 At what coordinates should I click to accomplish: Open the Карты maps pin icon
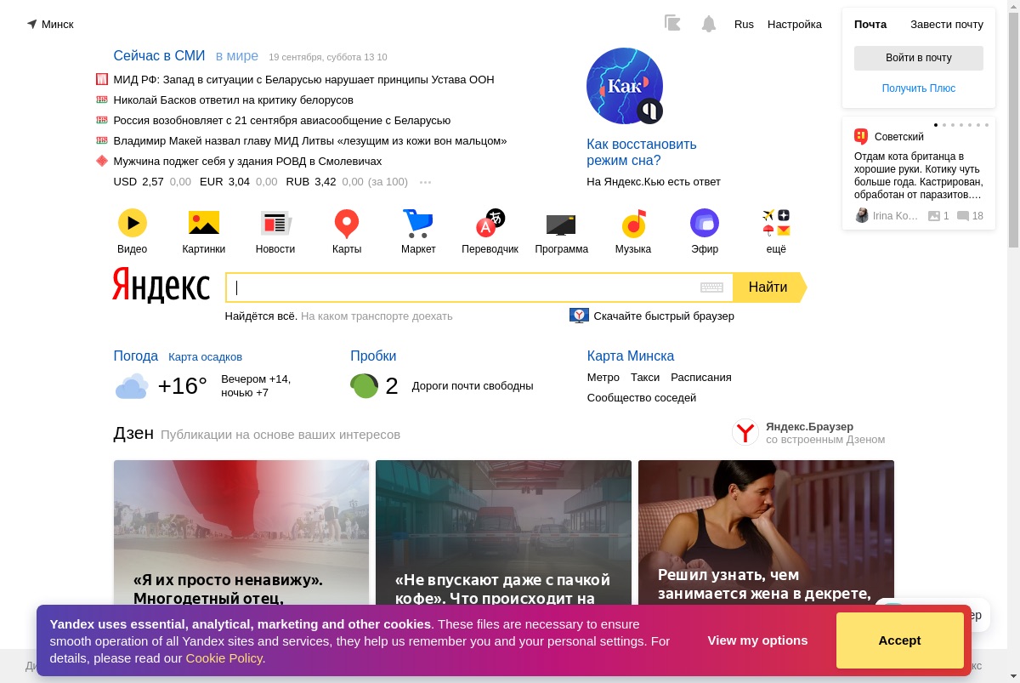pos(347,224)
